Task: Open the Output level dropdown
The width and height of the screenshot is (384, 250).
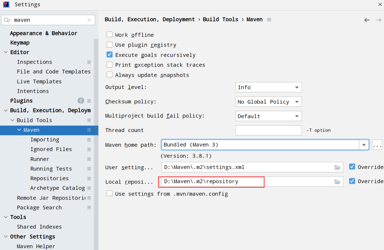Action: 269,88
